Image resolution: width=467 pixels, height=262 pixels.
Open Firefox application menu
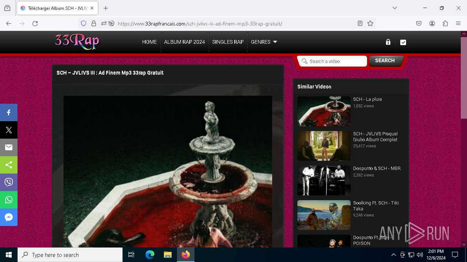click(x=458, y=24)
